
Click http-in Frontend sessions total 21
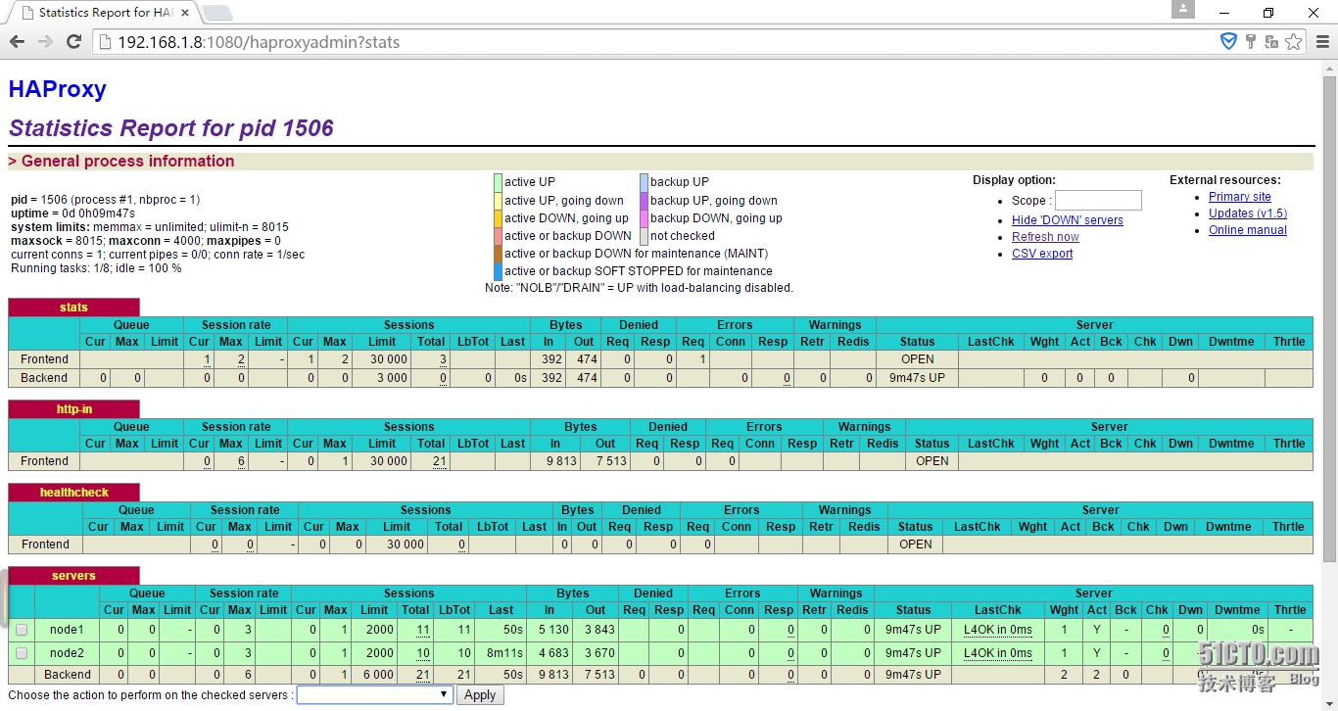coord(439,461)
